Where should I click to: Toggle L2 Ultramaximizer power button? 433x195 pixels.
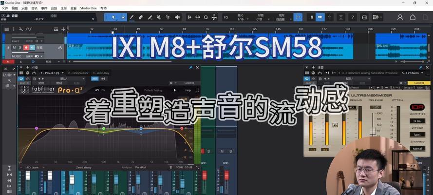pyautogui.click(x=306, y=78)
